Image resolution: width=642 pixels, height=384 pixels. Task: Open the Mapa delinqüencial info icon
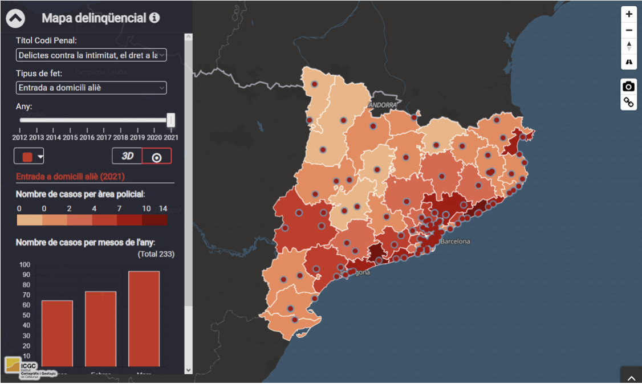(x=155, y=18)
